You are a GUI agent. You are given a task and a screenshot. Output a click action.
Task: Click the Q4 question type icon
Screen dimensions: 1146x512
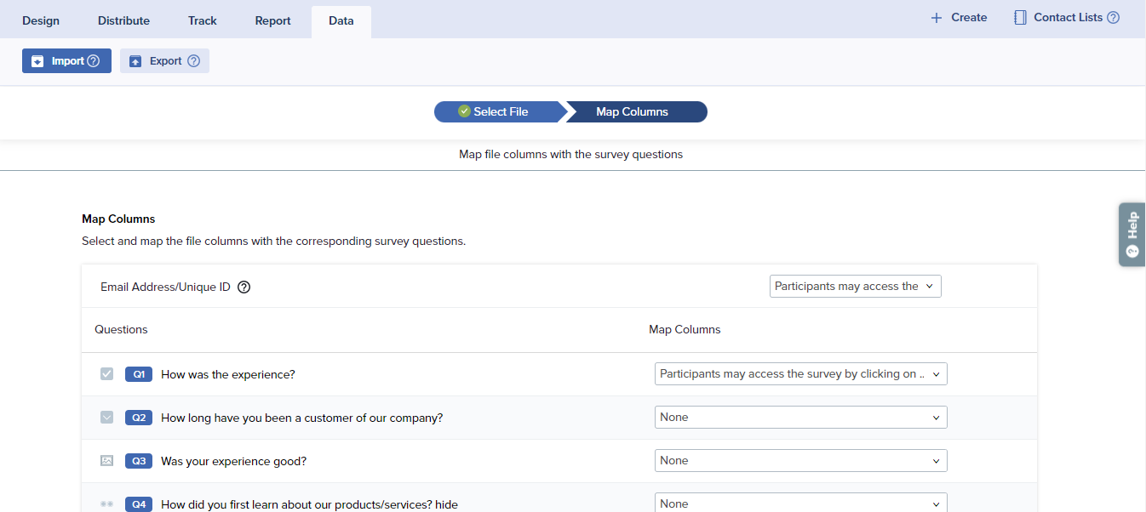[106, 504]
